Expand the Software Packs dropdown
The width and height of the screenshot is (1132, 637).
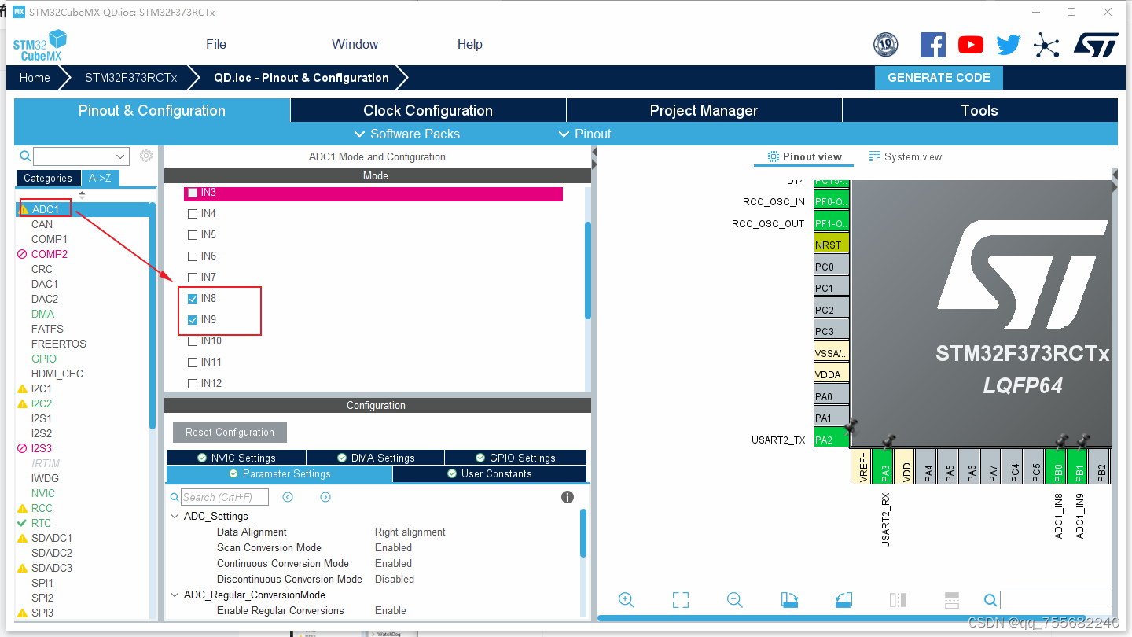tap(406, 134)
